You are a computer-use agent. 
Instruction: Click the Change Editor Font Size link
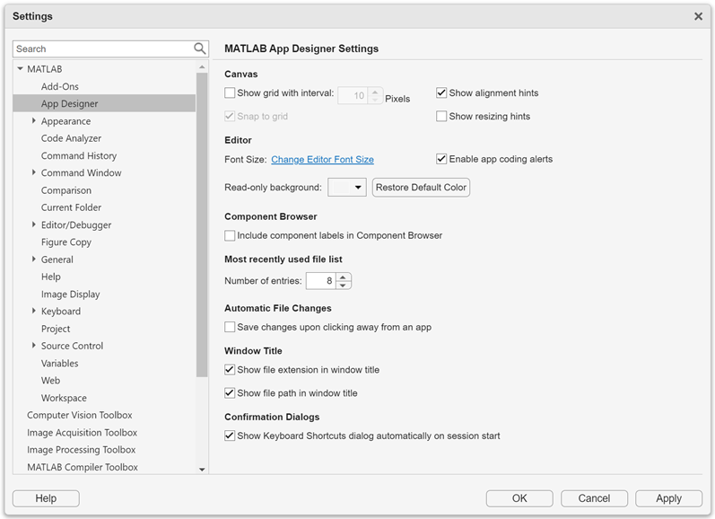click(322, 160)
